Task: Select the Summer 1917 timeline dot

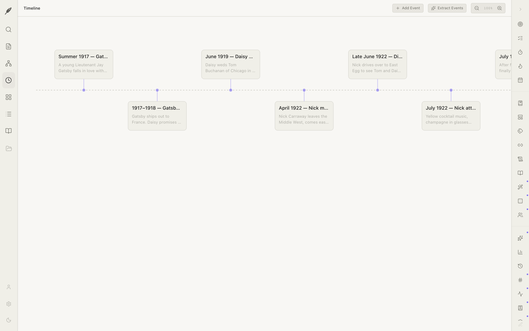Action: (x=84, y=90)
